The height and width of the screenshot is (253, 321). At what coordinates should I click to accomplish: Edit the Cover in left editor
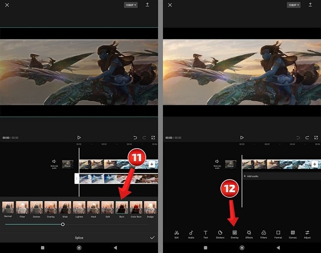pyautogui.click(x=68, y=164)
